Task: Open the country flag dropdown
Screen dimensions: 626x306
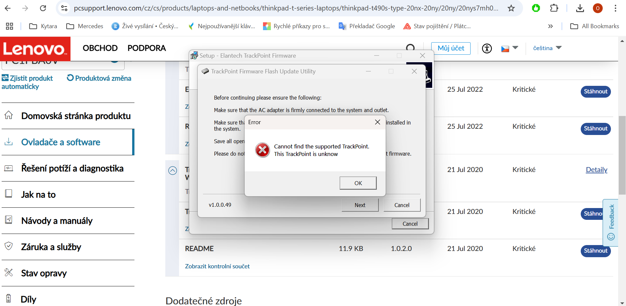Action: click(x=509, y=48)
